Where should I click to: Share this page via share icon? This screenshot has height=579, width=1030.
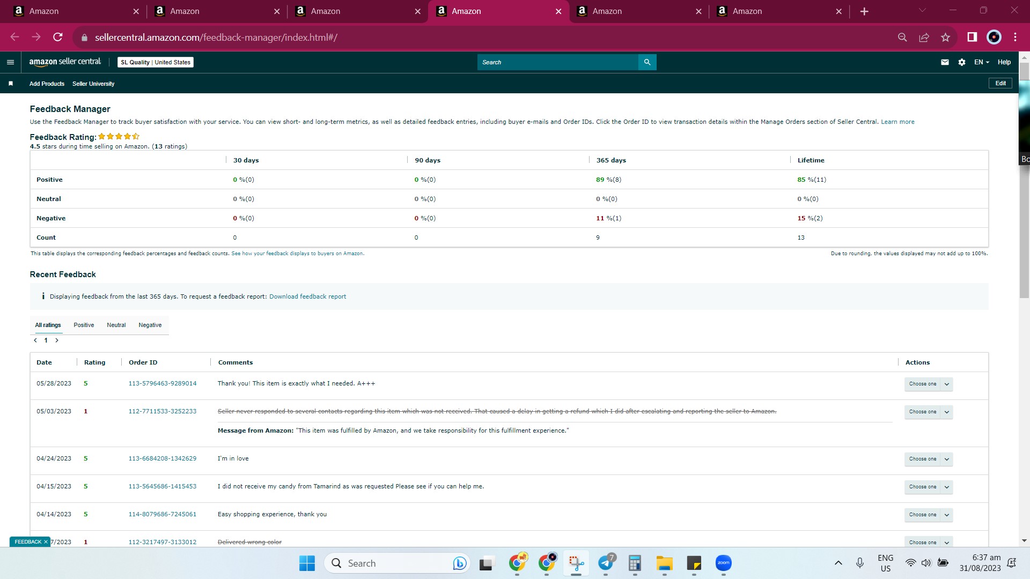924,37
